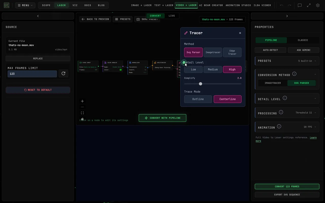325x203 pixels.
Task: Click the undo arrow icon
Action: [x=282, y=5]
